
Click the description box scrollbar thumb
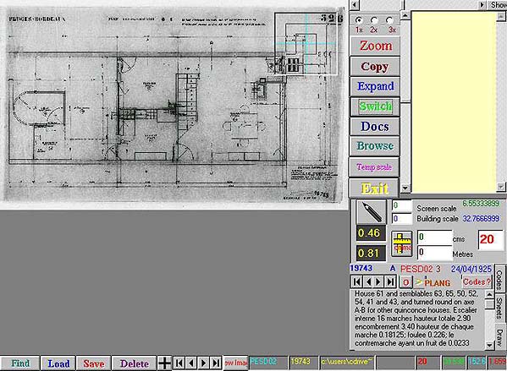(490, 304)
